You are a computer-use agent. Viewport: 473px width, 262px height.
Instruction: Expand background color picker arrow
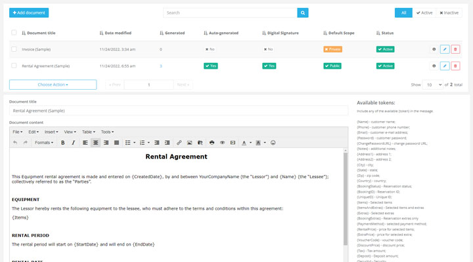(x=265, y=143)
